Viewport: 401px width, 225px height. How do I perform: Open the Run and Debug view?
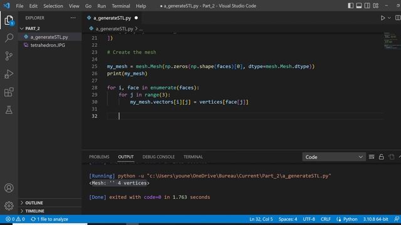pos(9,74)
